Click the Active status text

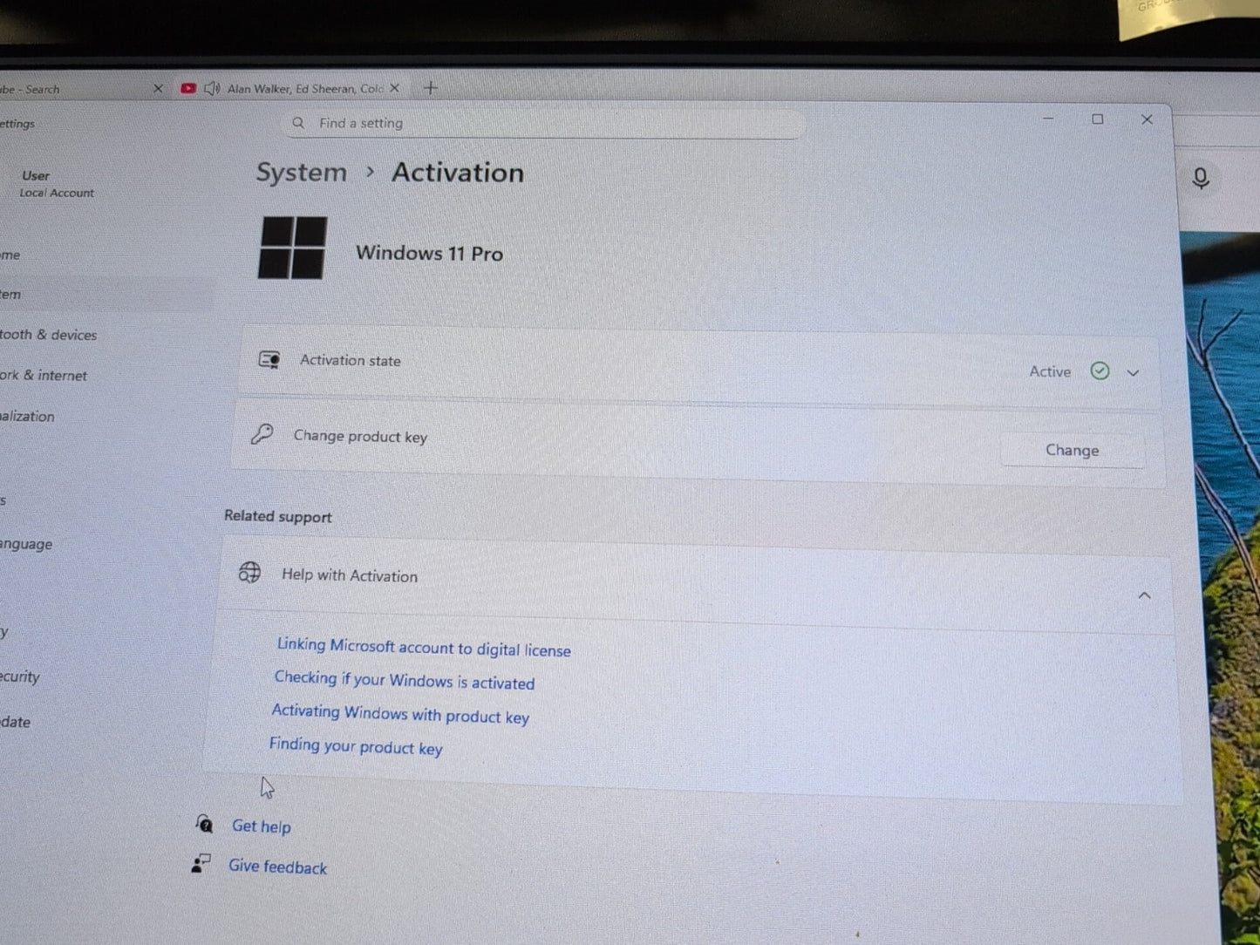[1050, 371]
